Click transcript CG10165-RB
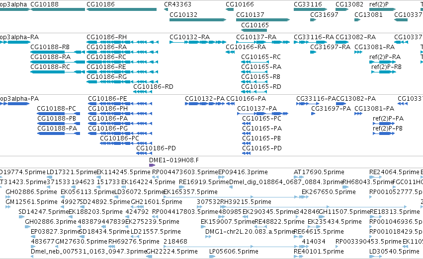 pyautogui.click(x=260, y=77)
